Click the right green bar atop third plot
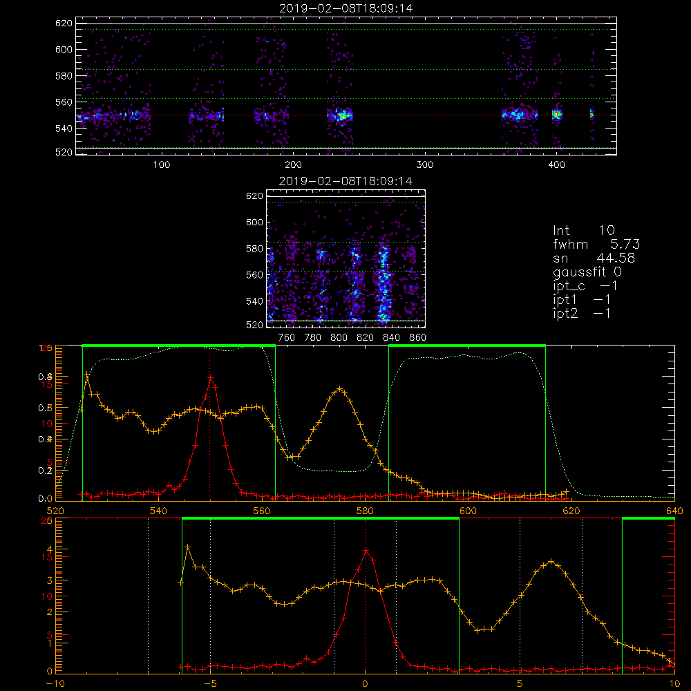Viewport: 691px width, 691px height. pos(467,345)
